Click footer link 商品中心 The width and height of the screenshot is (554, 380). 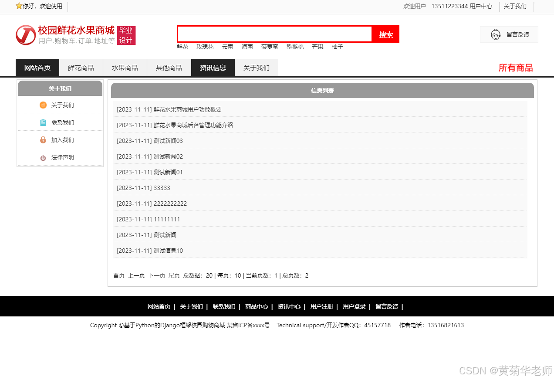(x=257, y=306)
